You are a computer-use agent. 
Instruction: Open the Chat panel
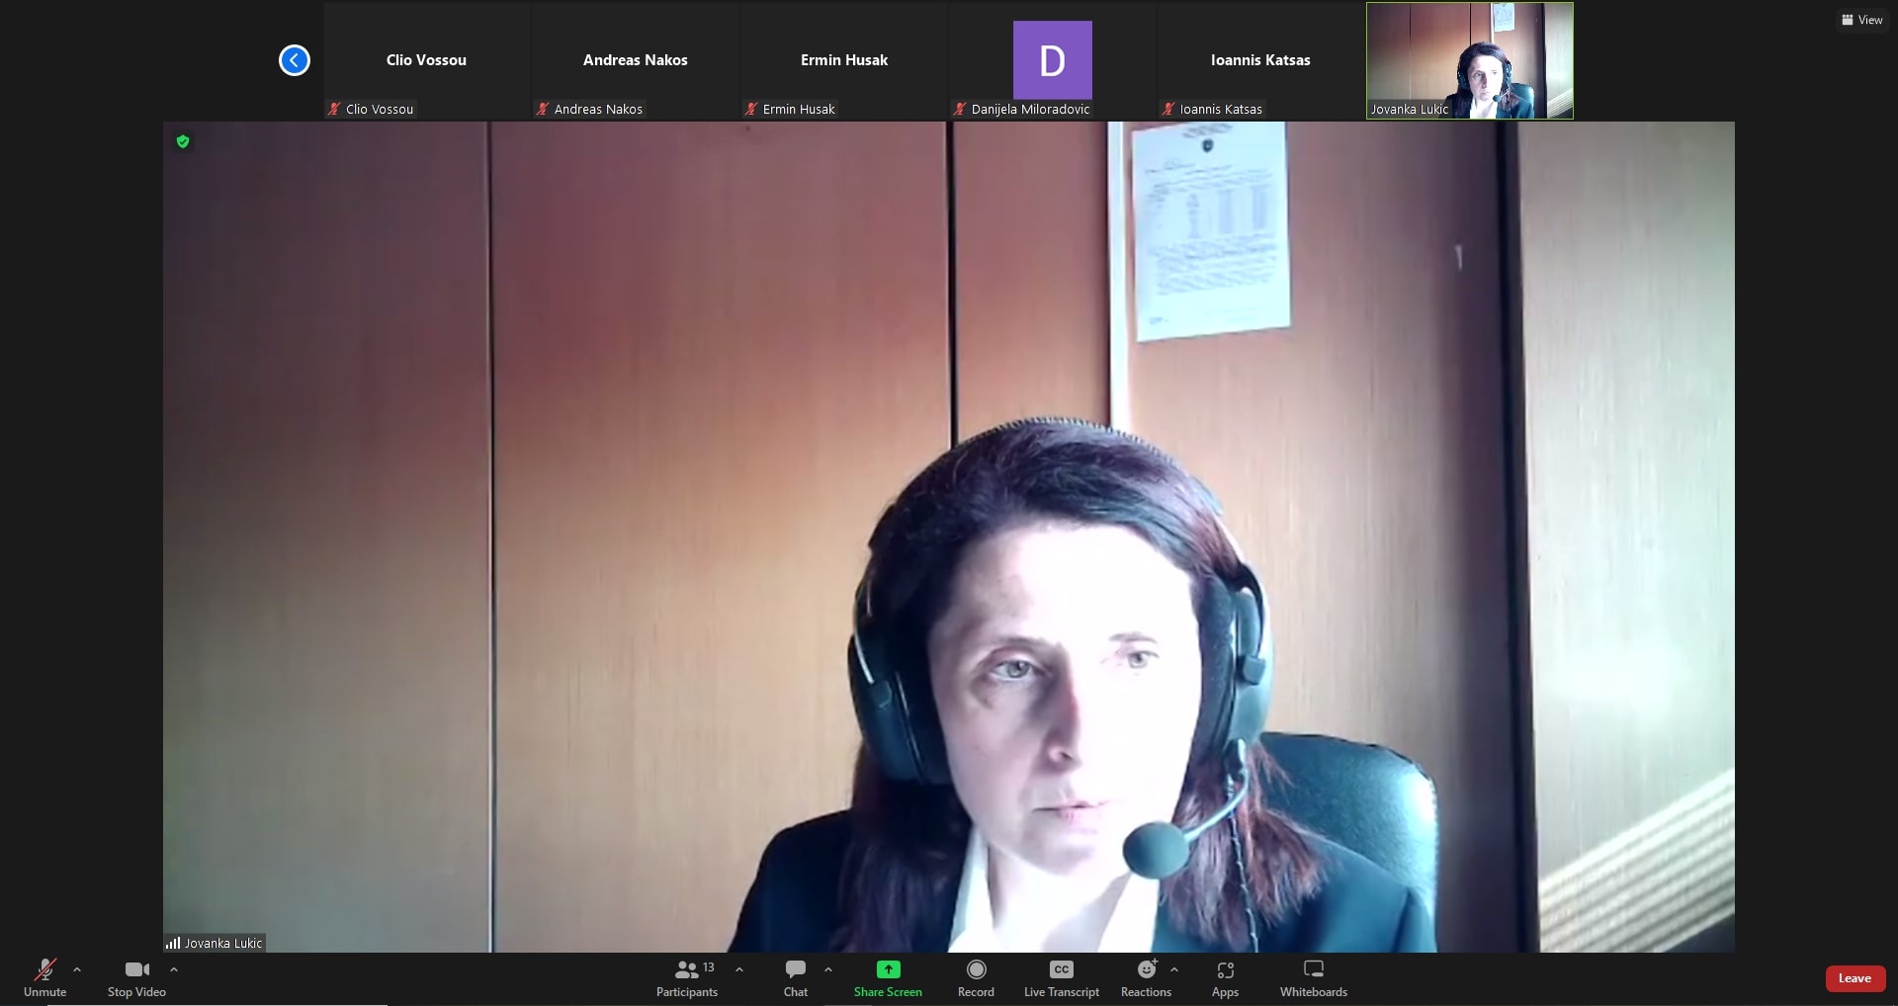coord(795,977)
